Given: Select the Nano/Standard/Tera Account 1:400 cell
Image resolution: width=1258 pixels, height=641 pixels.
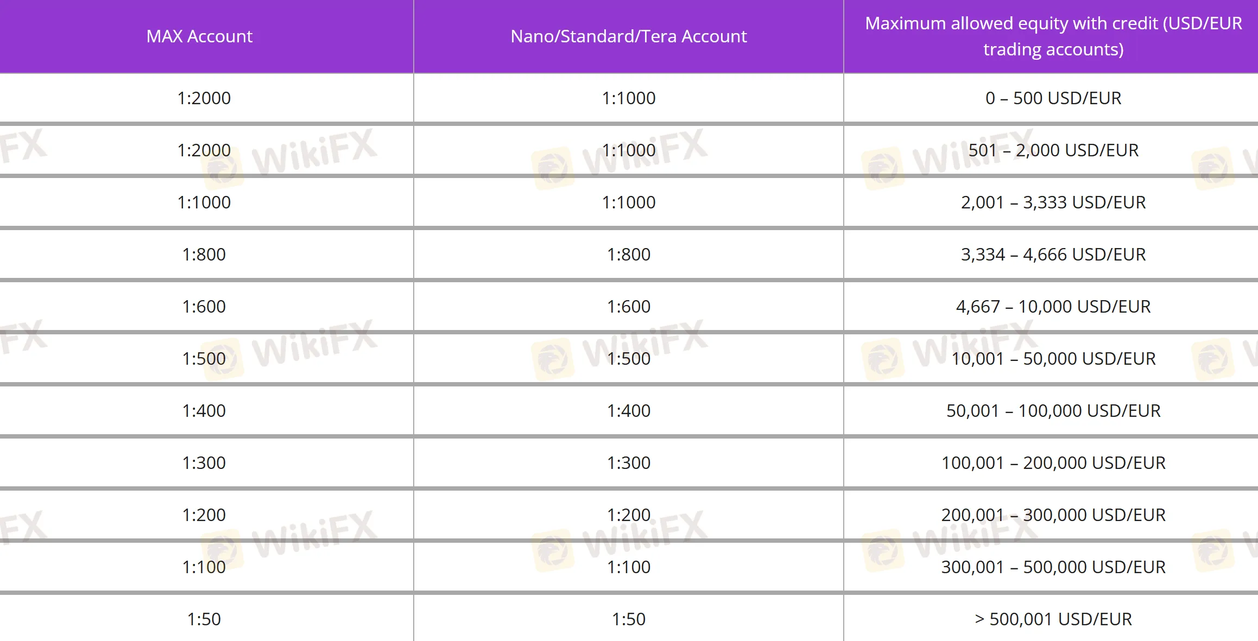Looking at the screenshot, I should 629,411.
